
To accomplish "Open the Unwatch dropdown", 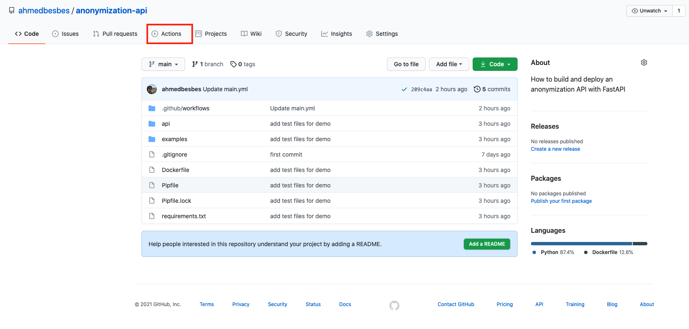I will 649,11.
